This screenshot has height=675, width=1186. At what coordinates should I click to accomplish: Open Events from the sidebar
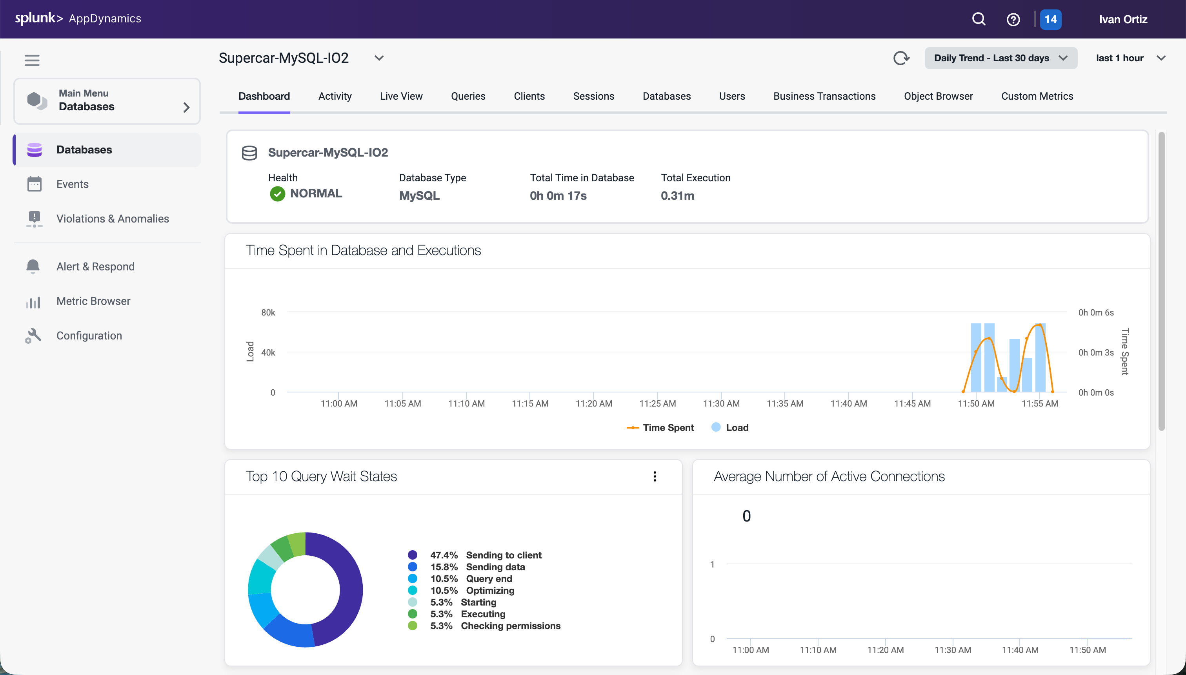coord(72,184)
